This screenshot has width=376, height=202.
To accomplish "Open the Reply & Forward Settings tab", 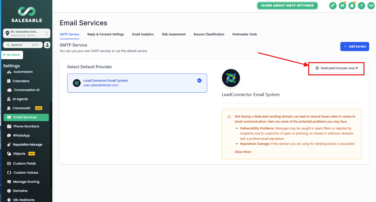I will (x=106, y=34).
